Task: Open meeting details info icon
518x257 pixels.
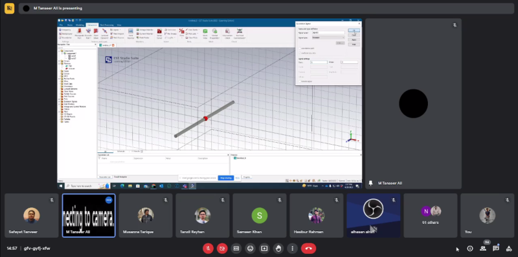Action: (x=470, y=249)
